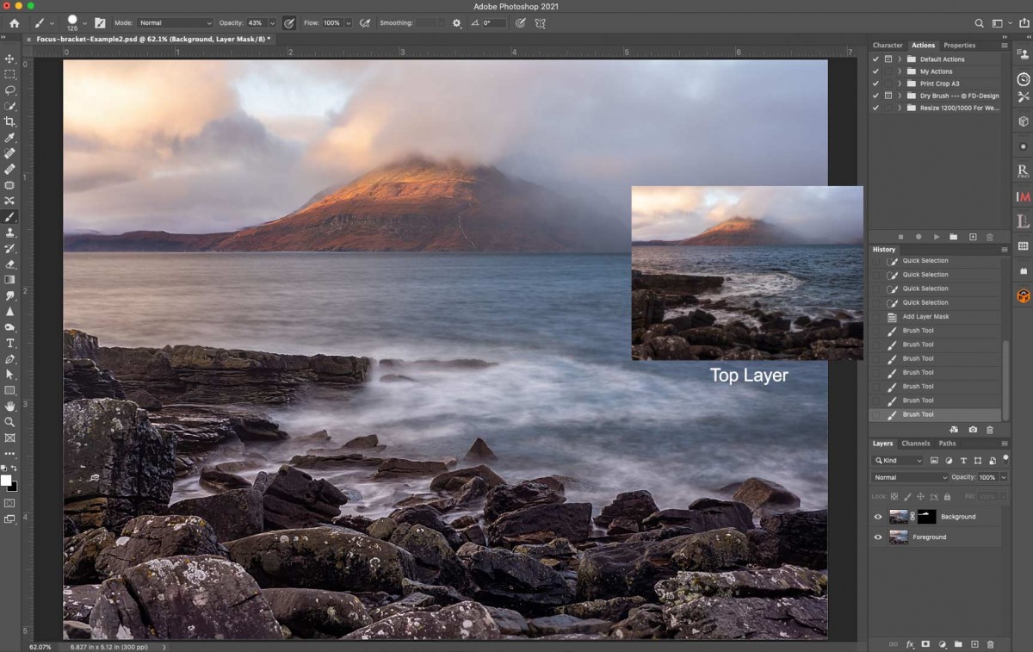Click the Create new layer icon

(x=974, y=644)
